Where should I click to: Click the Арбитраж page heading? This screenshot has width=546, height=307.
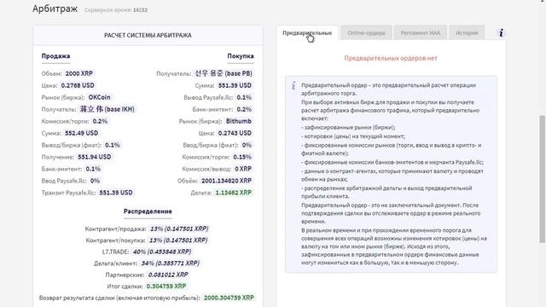(x=55, y=9)
